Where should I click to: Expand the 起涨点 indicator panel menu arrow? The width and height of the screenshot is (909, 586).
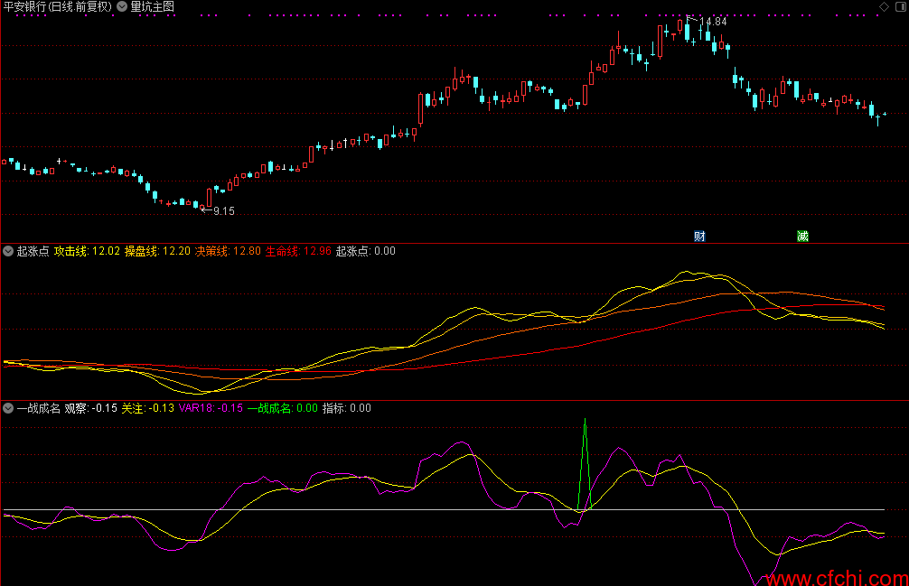8,251
